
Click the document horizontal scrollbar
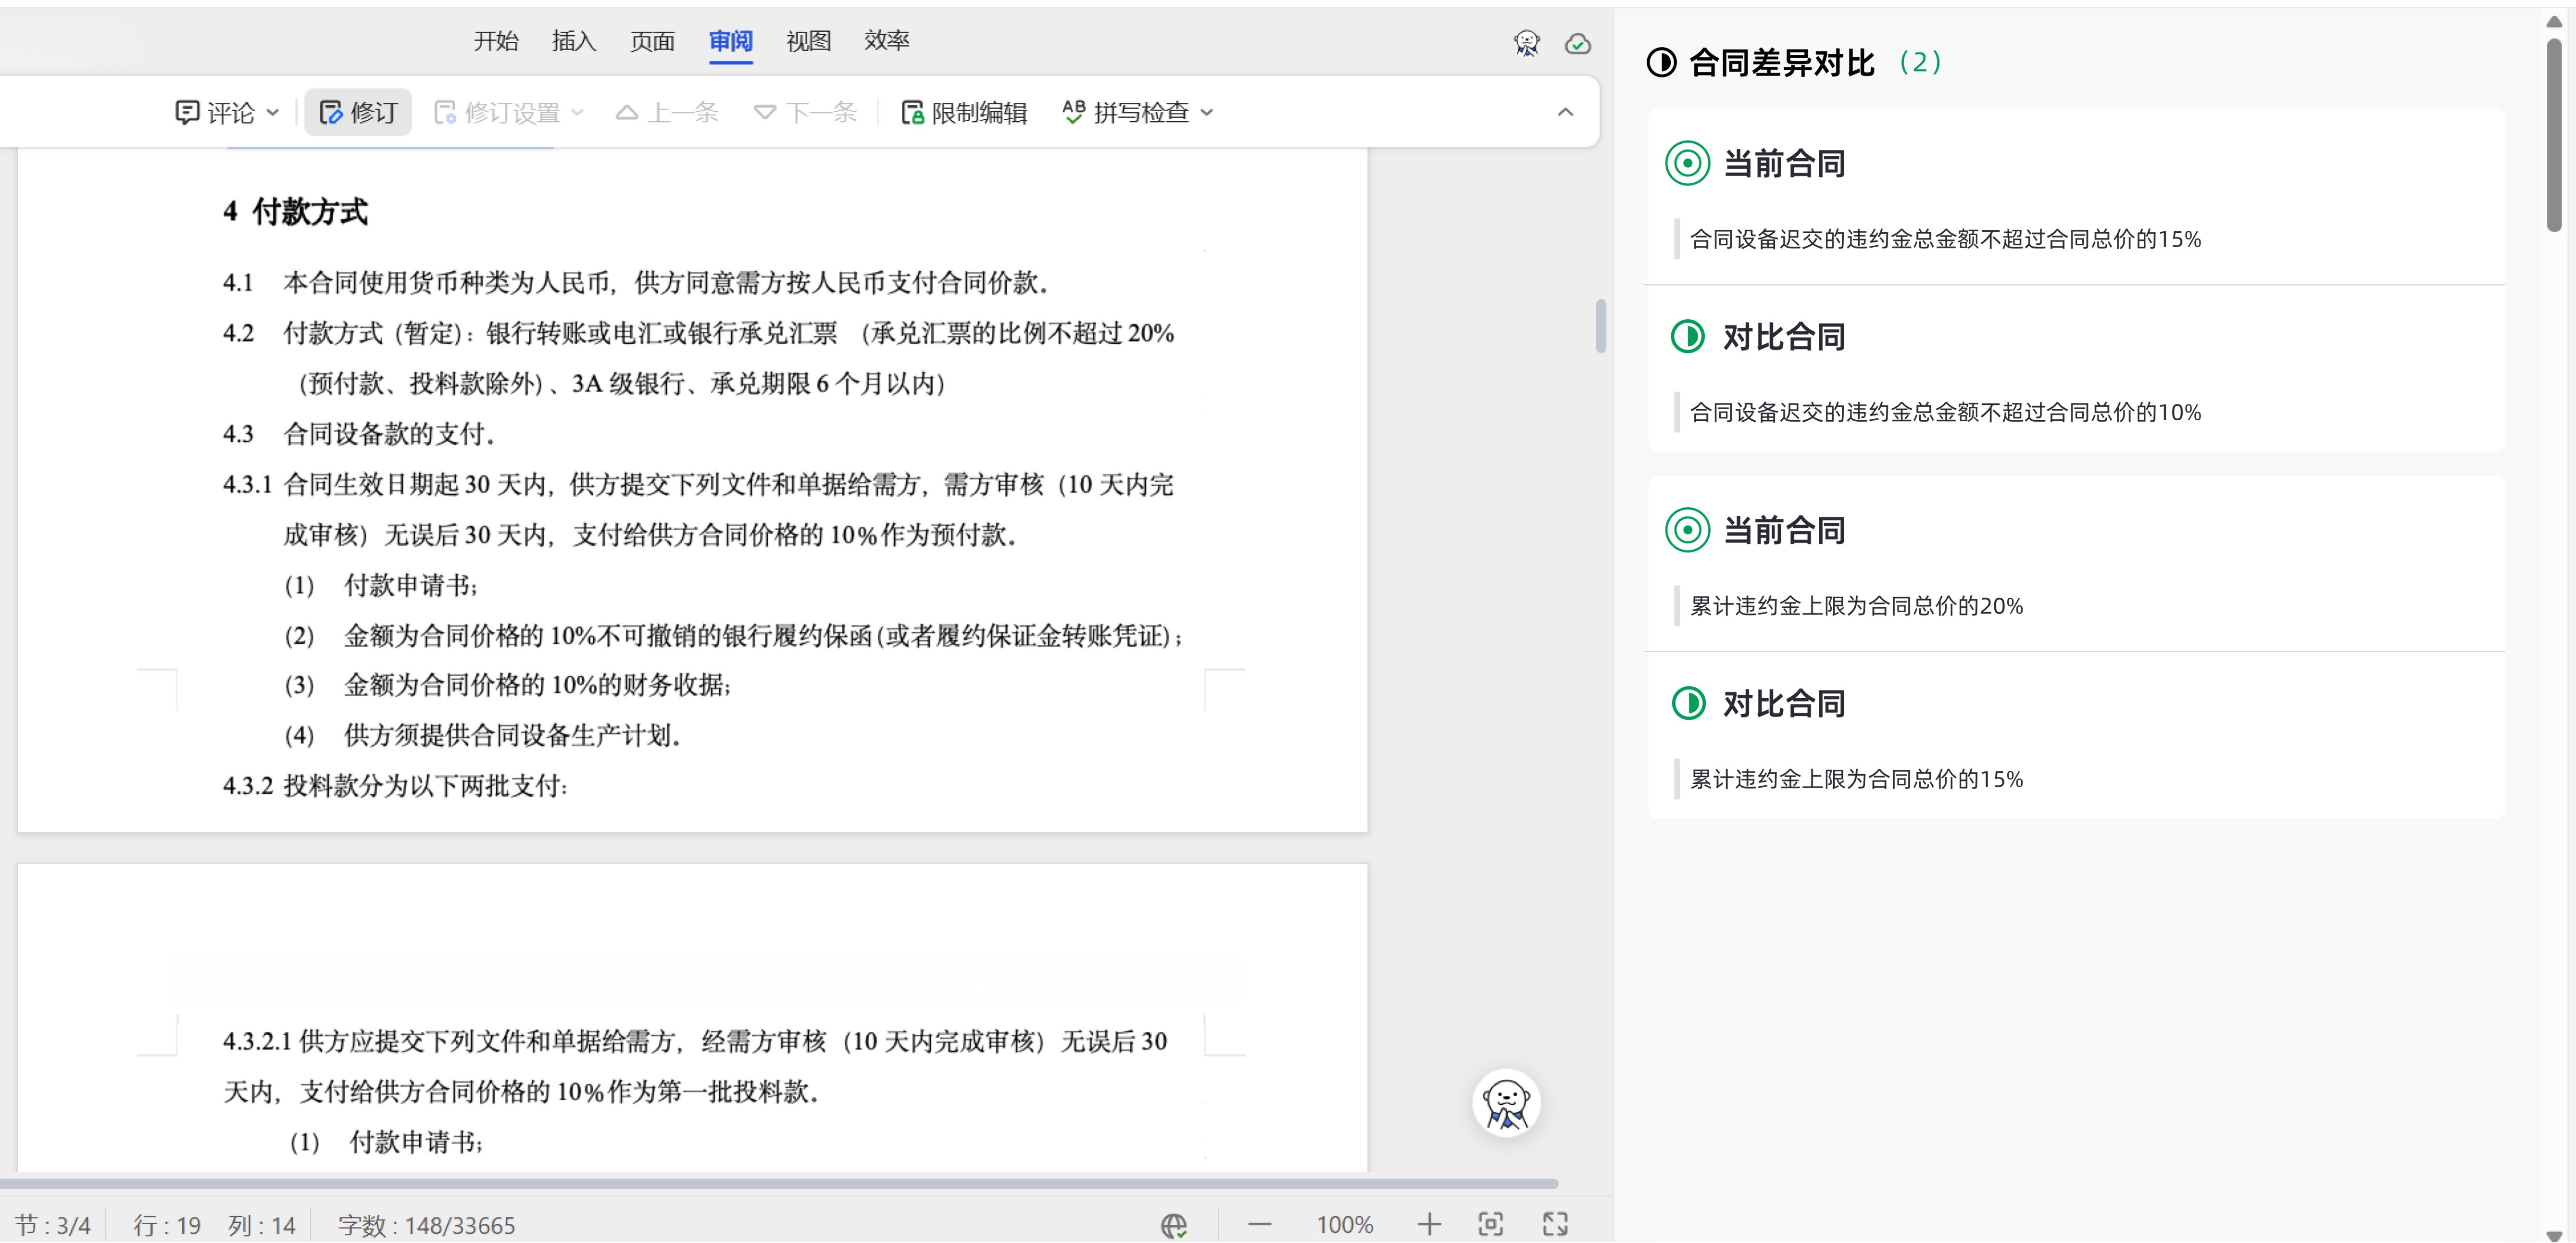pyautogui.click(x=779, y=1183)
